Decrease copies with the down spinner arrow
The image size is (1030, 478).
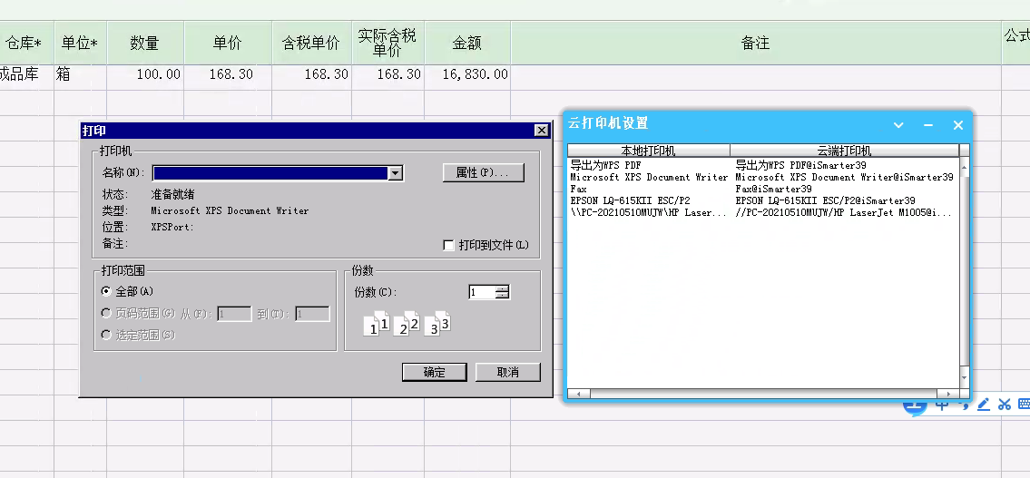[503, 296]
